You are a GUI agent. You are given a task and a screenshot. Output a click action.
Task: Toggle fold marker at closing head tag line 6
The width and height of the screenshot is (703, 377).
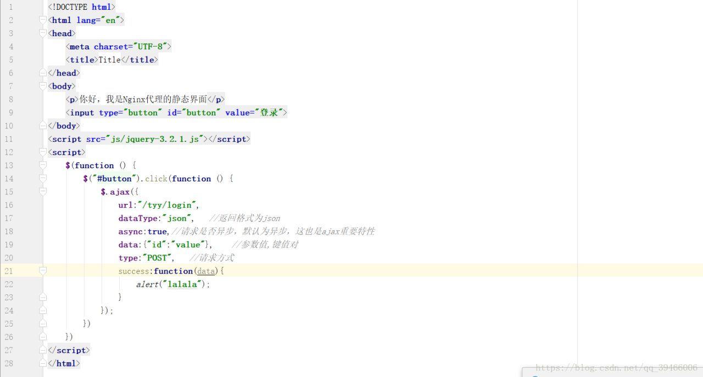[x=43, y=73]
